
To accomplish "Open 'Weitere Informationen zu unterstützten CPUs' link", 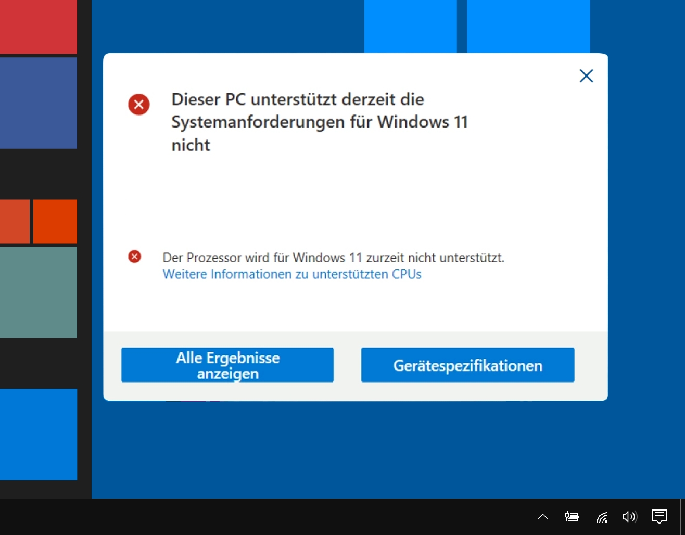I will pos(292,274).
